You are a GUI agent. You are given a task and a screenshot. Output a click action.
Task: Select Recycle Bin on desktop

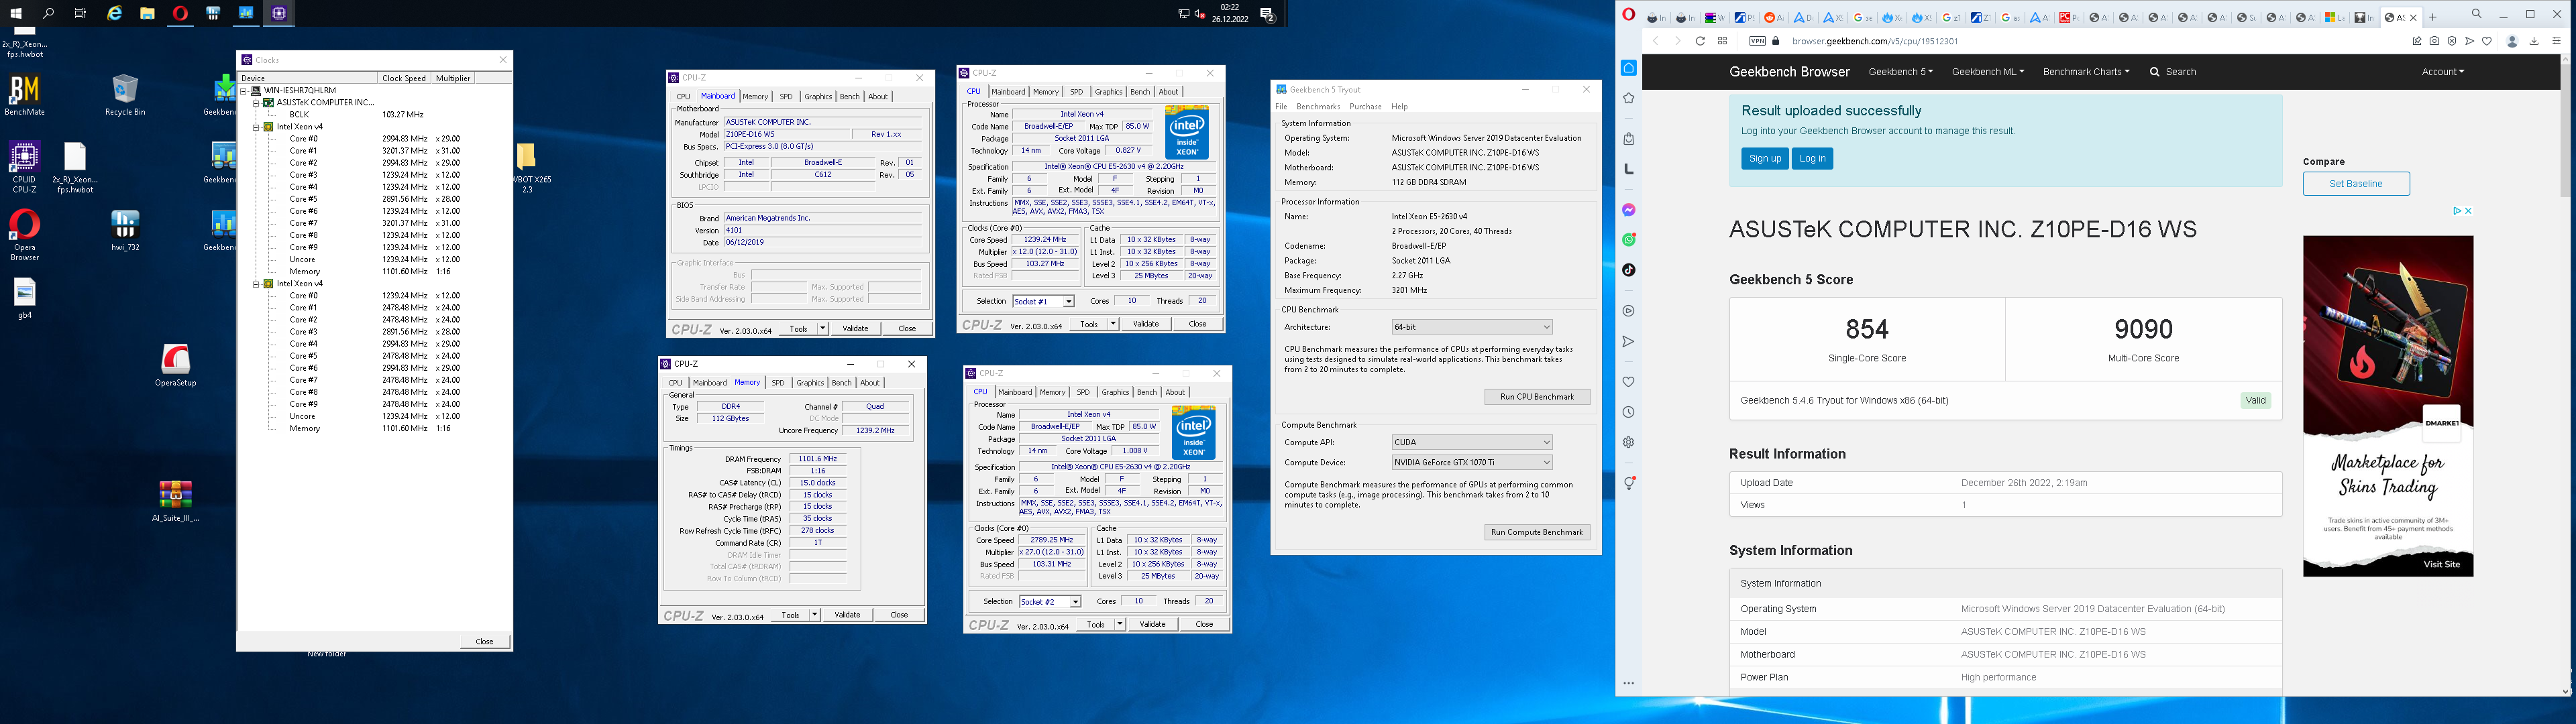[x=125, y=96]
